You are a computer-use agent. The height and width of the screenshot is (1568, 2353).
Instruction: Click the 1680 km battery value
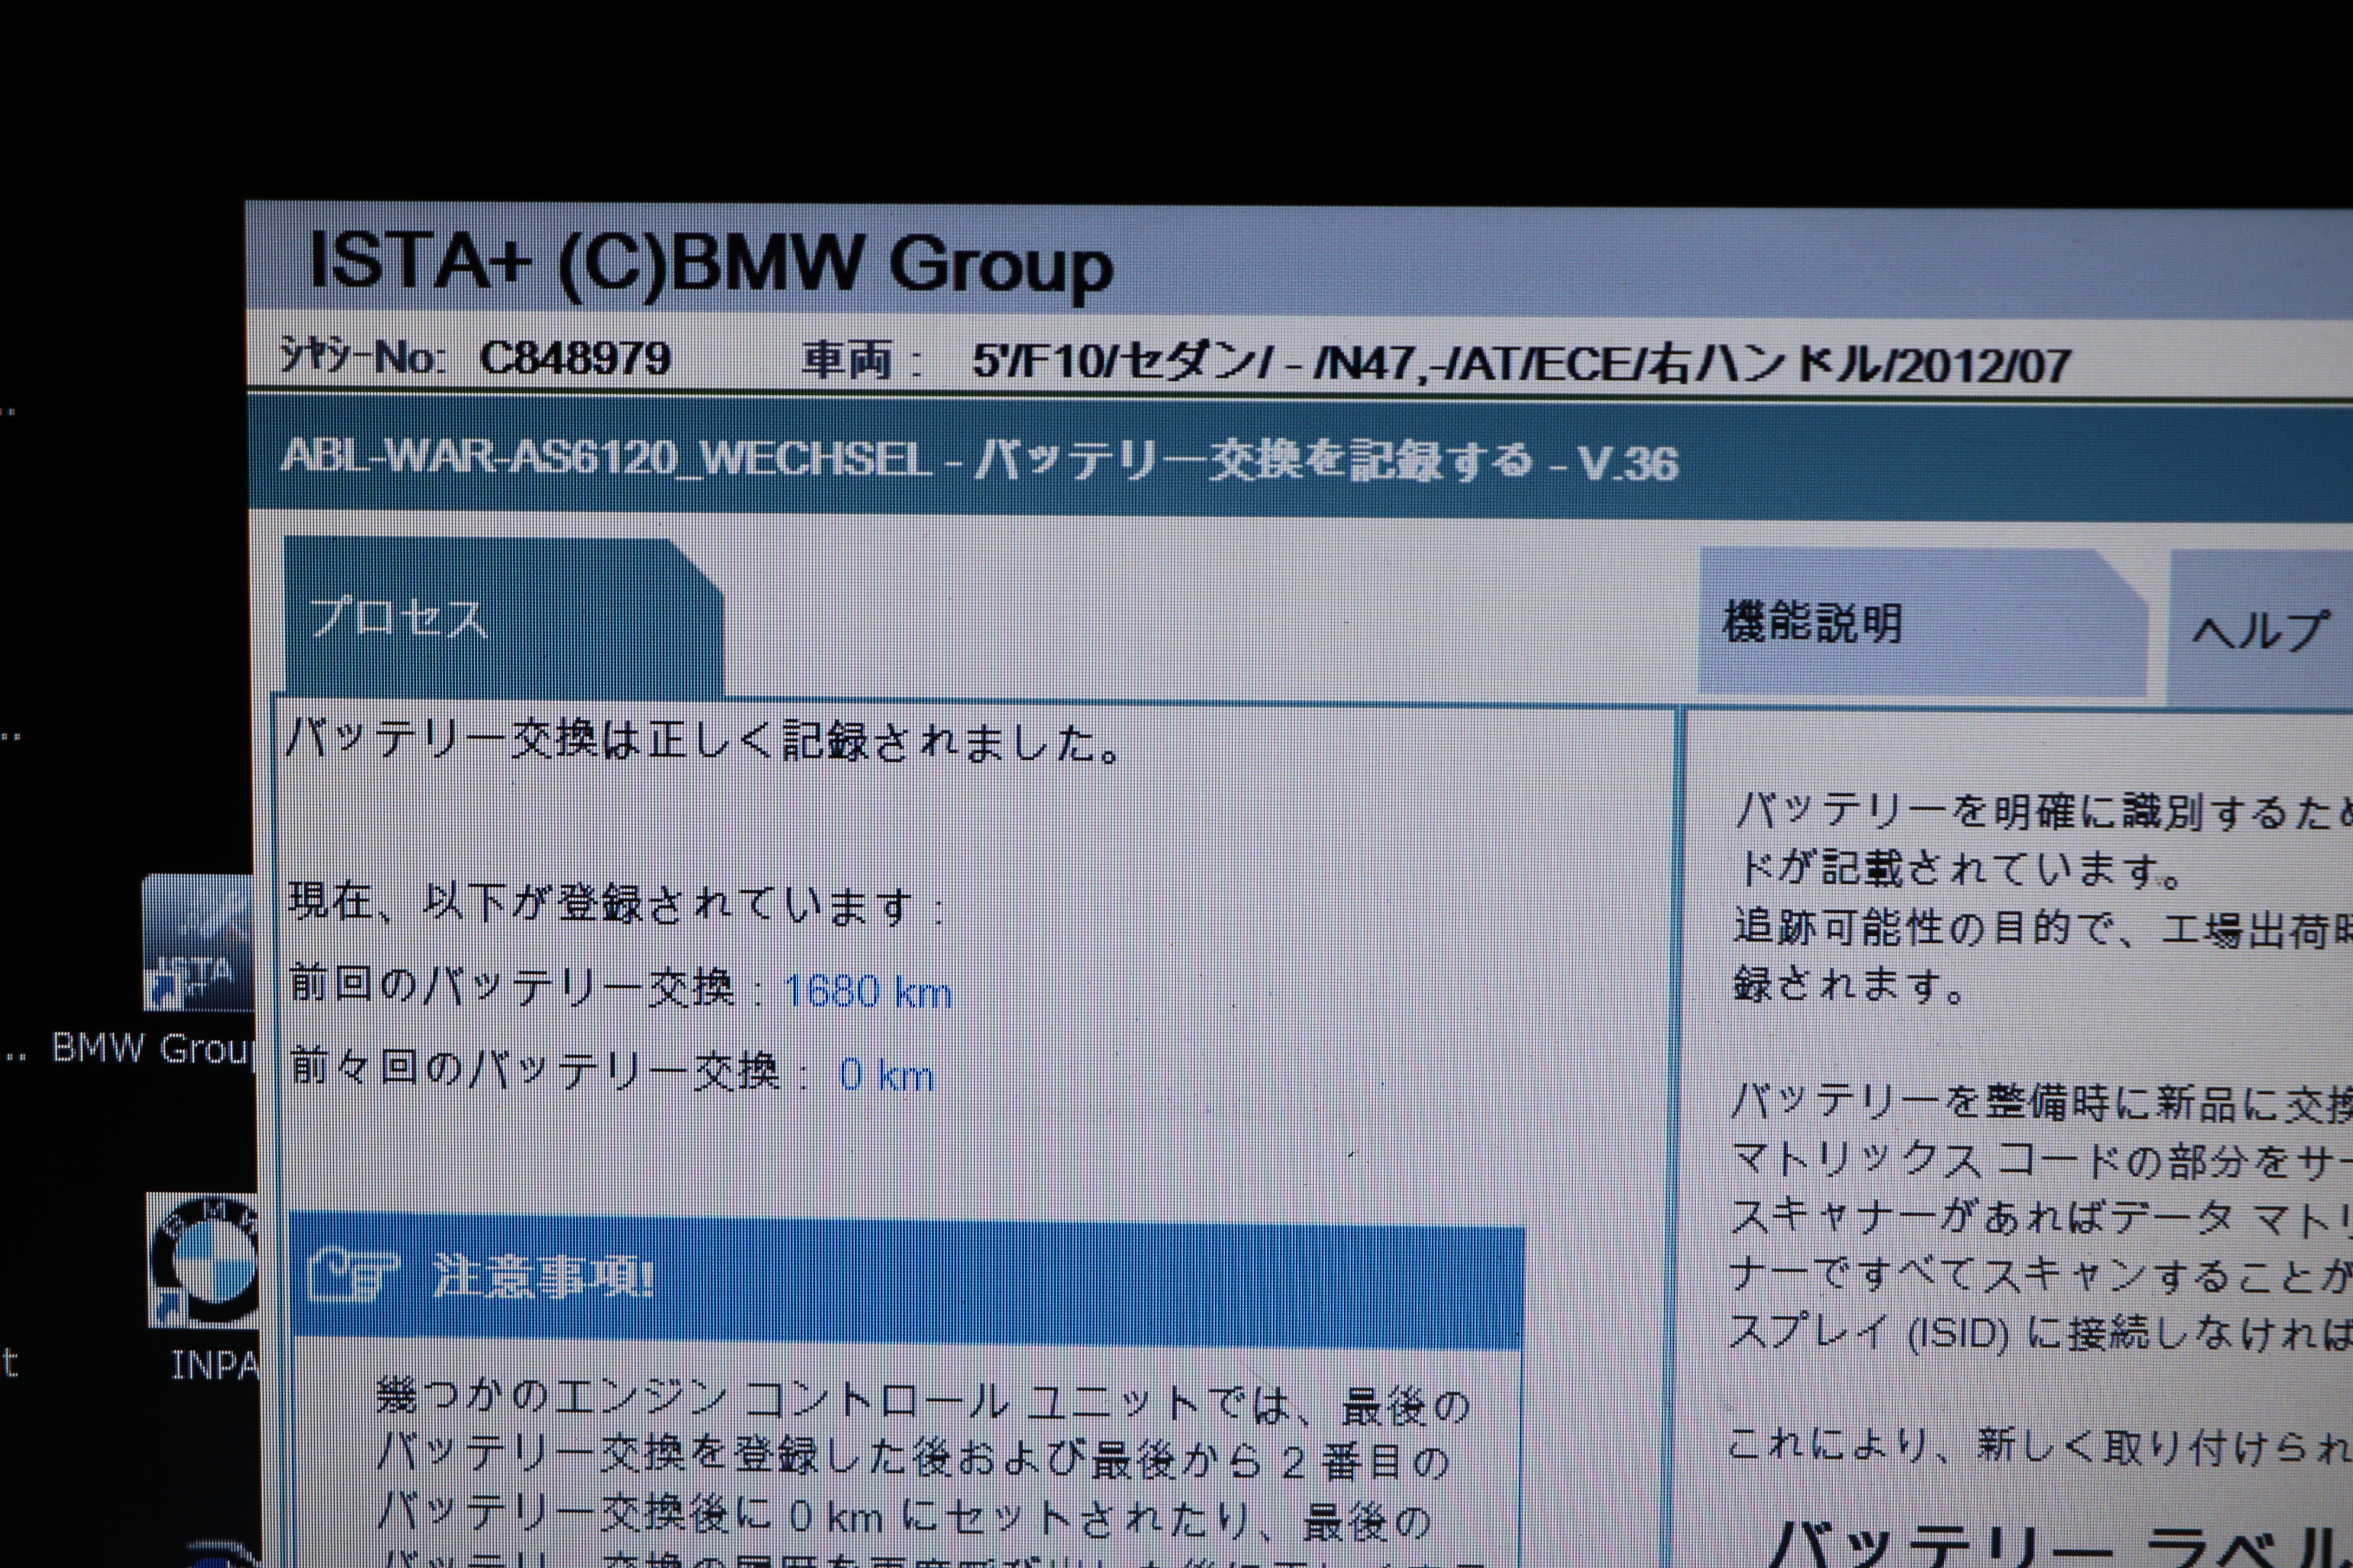[x=868, y=992]
